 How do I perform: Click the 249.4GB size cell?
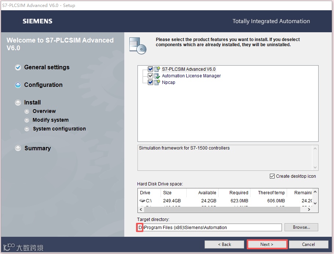click(172, 201)
